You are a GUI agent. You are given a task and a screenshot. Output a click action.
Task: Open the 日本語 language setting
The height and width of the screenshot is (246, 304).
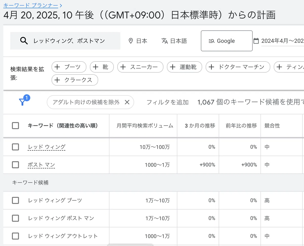[x=174, y=41]
